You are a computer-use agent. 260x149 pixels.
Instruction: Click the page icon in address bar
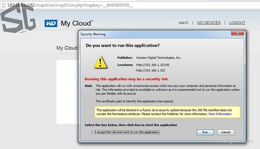click(3, 5)
